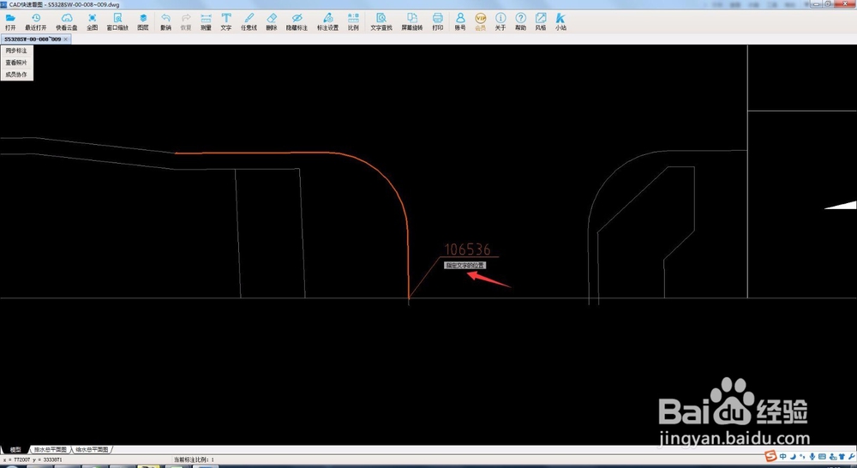Click the 106536 measurement value
Viewport: 857px width, 468px height.
click(467, 249)
